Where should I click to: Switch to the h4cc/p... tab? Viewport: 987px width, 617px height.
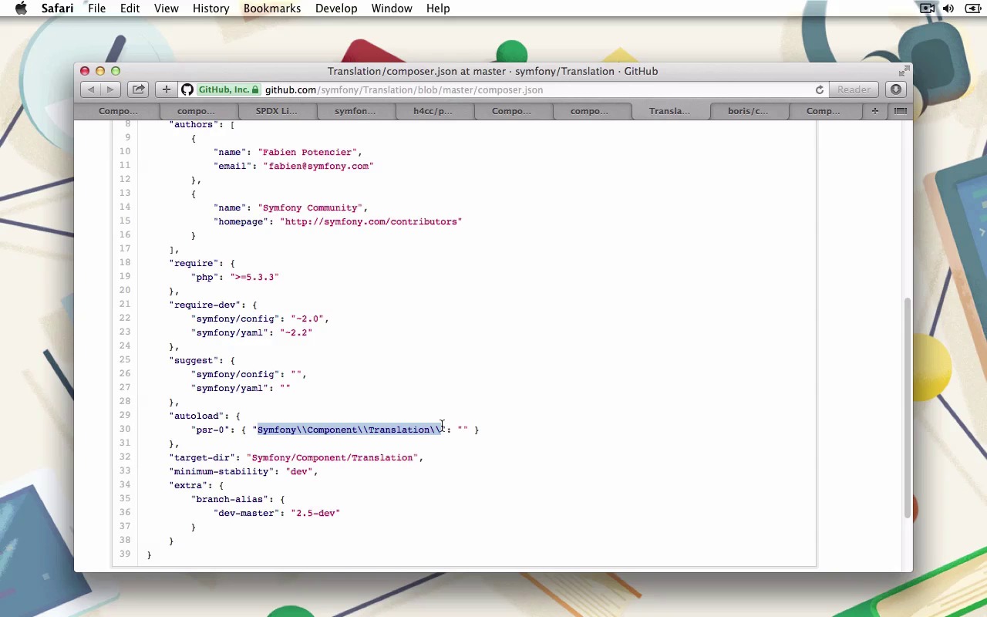tap(433, 111)
